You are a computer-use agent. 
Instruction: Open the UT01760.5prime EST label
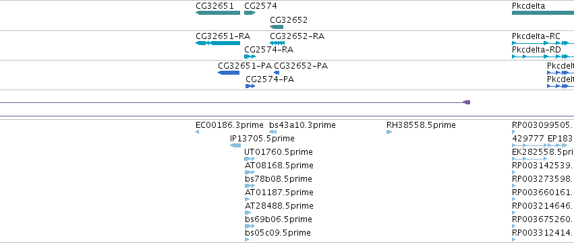278,151
